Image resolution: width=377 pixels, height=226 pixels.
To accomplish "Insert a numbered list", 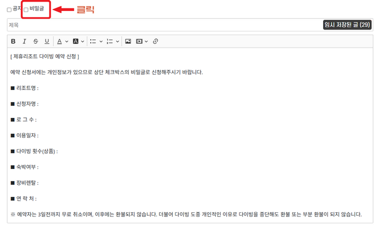I will (x=110, y=42).
